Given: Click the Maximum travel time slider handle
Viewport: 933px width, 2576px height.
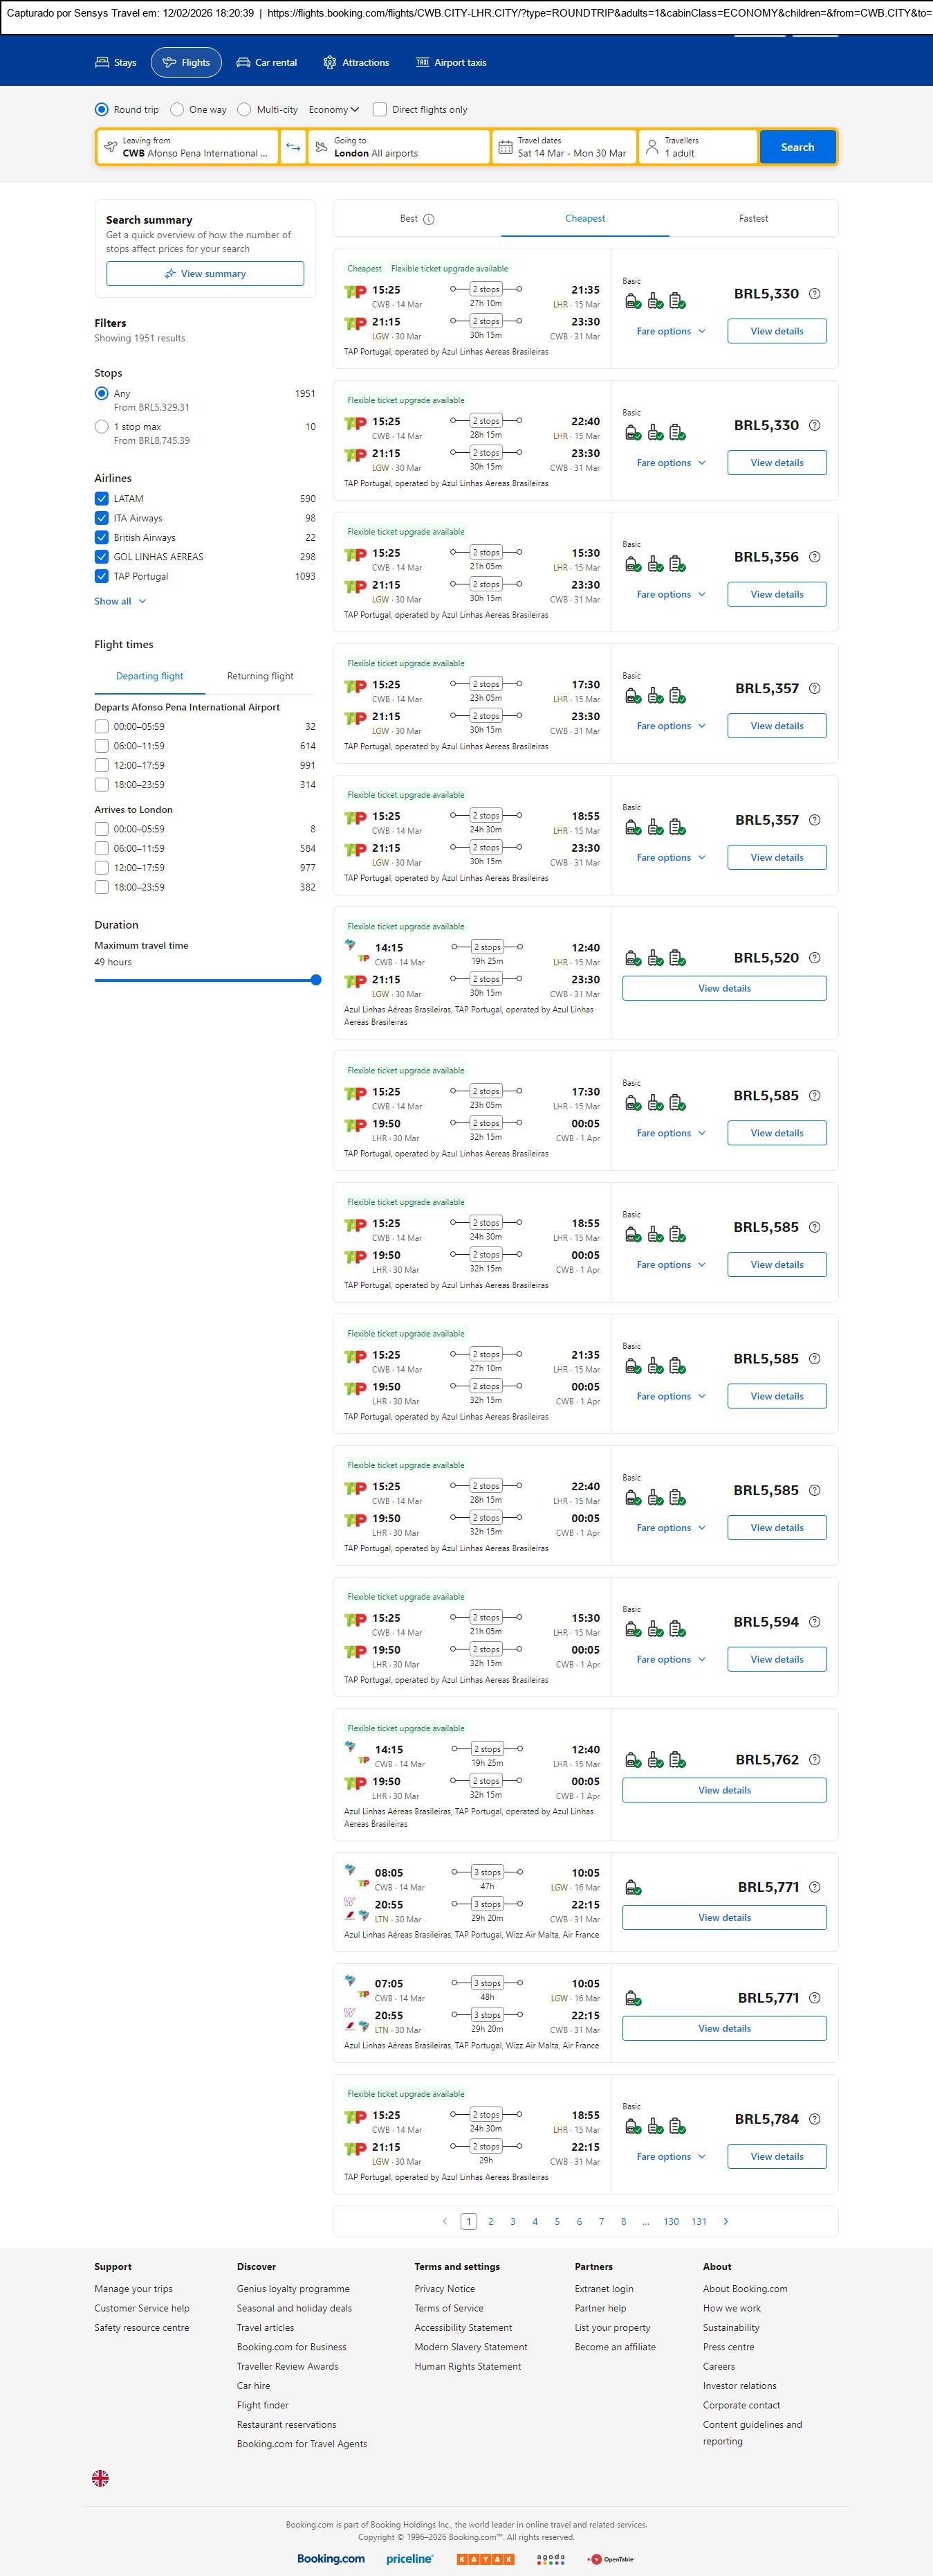Looking at the screenshot, I should tap(315, 980).
